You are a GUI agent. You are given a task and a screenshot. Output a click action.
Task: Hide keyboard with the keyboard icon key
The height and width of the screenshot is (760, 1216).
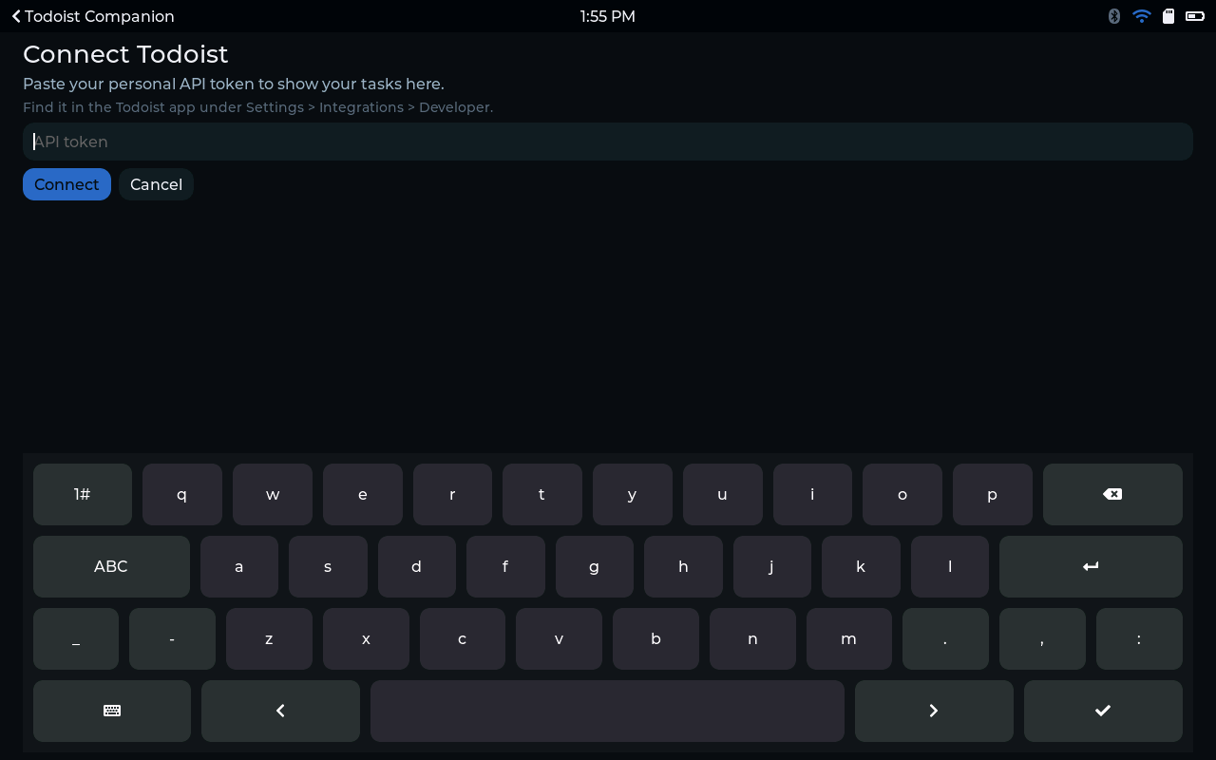click(x=112, y=711)
